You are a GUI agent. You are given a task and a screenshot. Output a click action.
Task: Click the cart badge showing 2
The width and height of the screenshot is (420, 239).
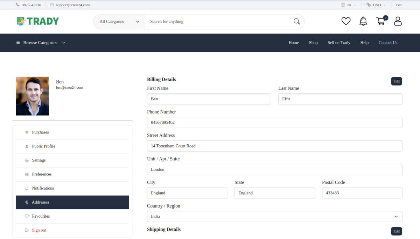[385, 18]
